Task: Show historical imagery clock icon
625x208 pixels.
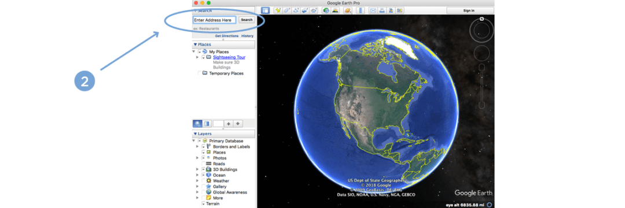Action: point(326,10)
